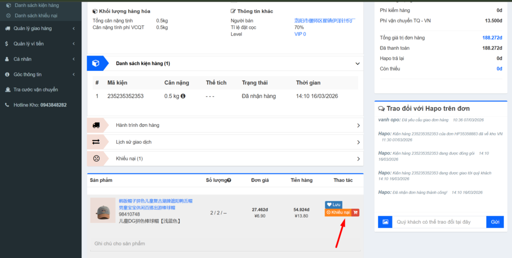The height and width of the screenshot is (258, 512).
Task: Click the cube icon beside Khối lượng hàng hóa
Action: click(95, 11)
